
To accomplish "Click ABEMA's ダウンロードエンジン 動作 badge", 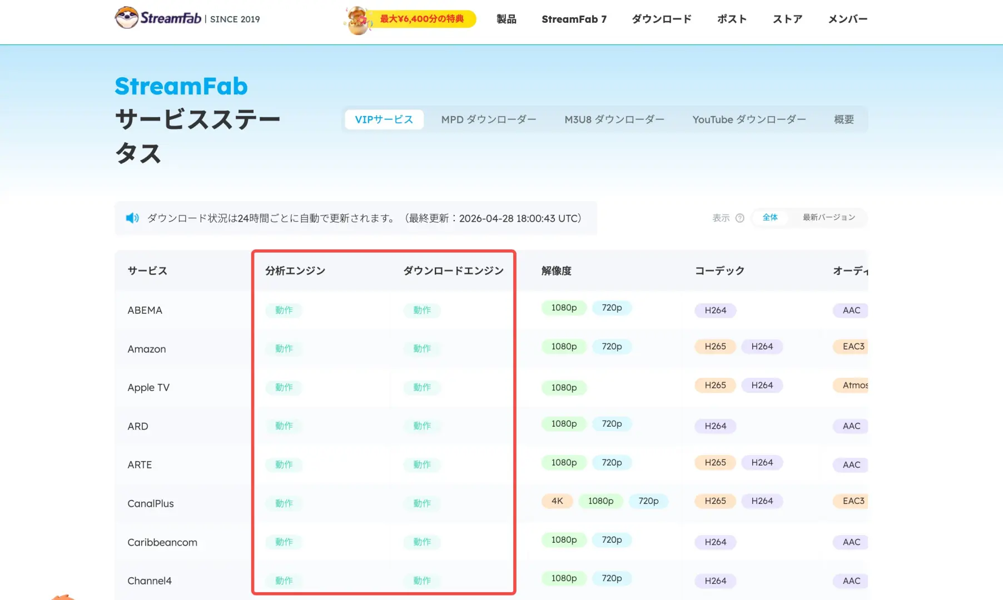I will [422, 310].
